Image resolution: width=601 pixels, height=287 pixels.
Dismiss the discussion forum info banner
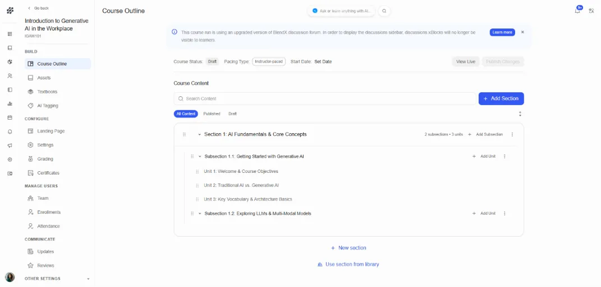[522, 32]
